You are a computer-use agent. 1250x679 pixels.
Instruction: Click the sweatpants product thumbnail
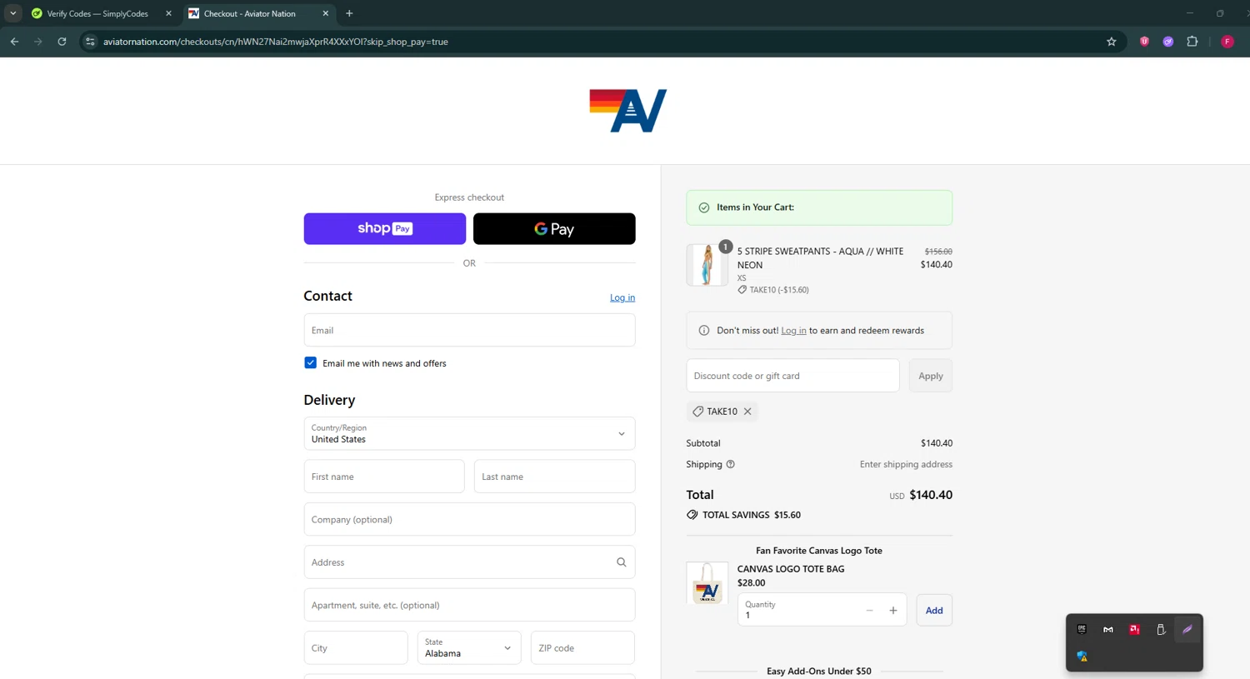pyautogui.click(x=707, y=265)
